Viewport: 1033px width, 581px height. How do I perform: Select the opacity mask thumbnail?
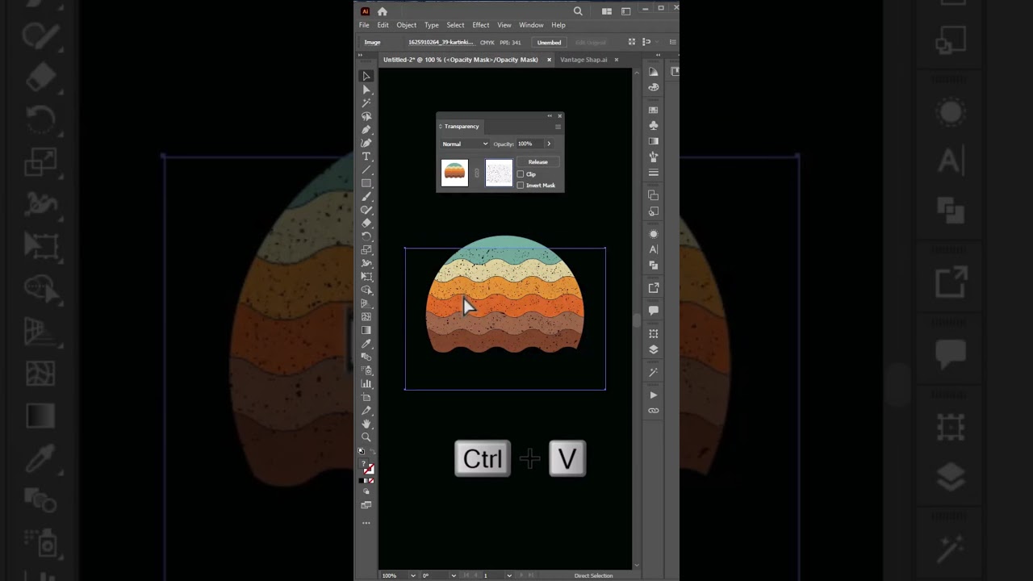tap(499, 173)
